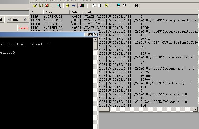Image resolution: width=199 pixels, height=129 pixels.
Task: Open the History Depth icon
Action: click(124, 6)
